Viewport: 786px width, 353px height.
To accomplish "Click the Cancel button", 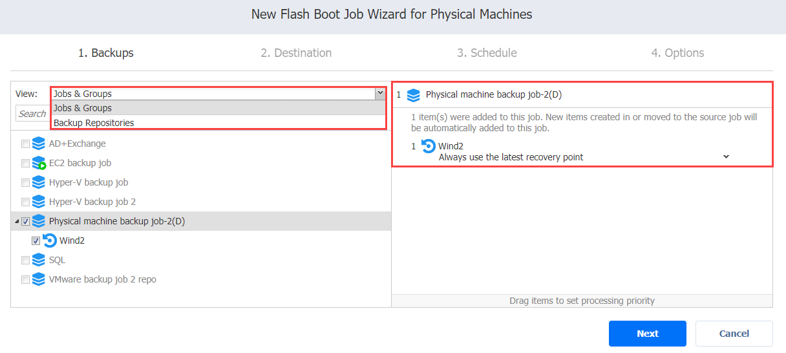I will tap(734, 334).
